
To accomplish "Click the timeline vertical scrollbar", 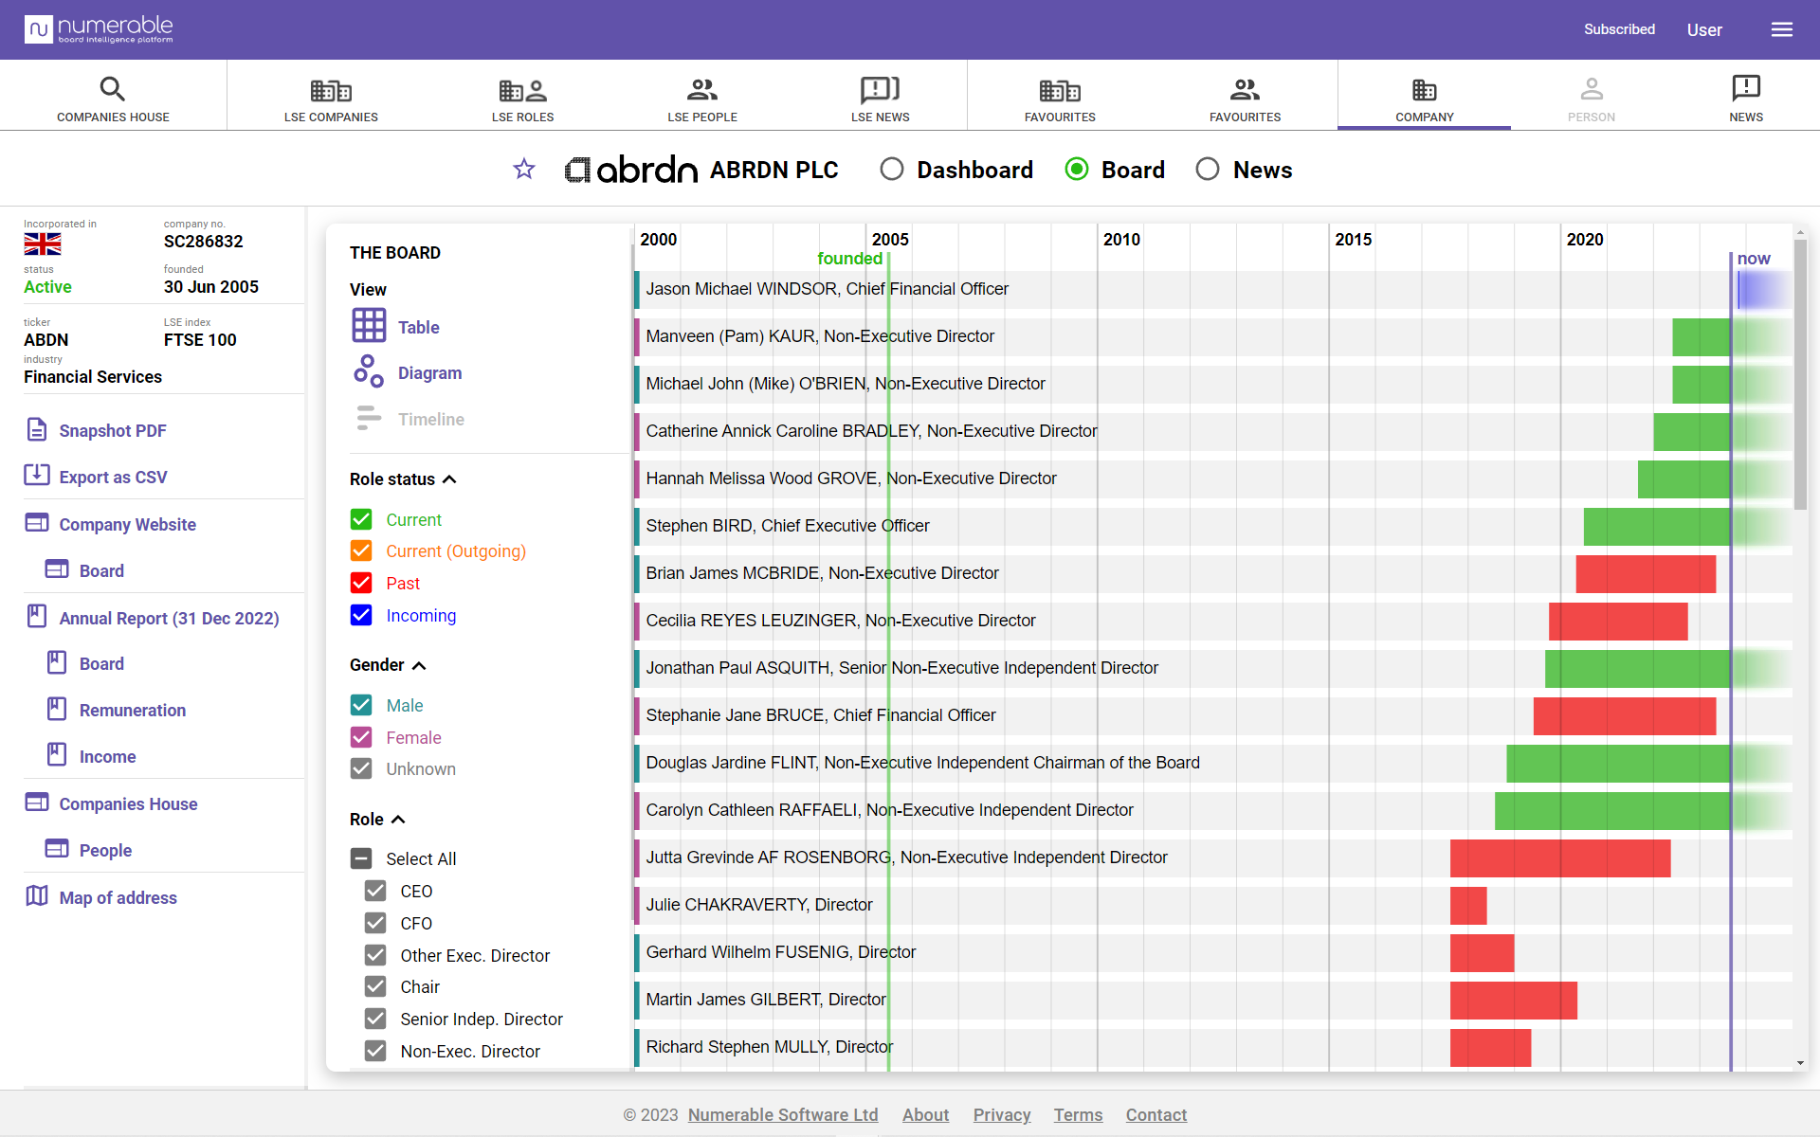I will (x=1800, y=374).
